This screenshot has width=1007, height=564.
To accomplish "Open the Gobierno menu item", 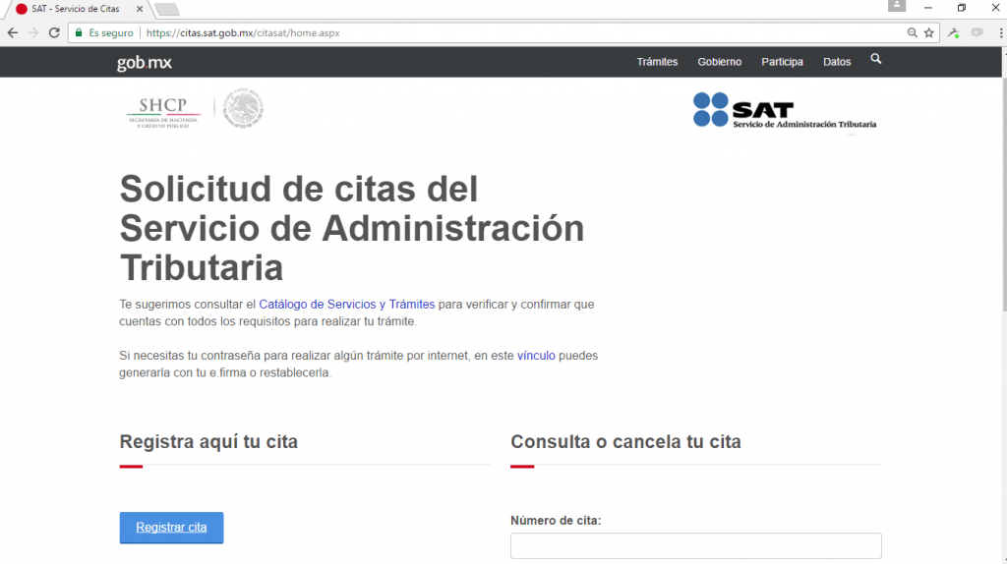I will pos(719,62).
